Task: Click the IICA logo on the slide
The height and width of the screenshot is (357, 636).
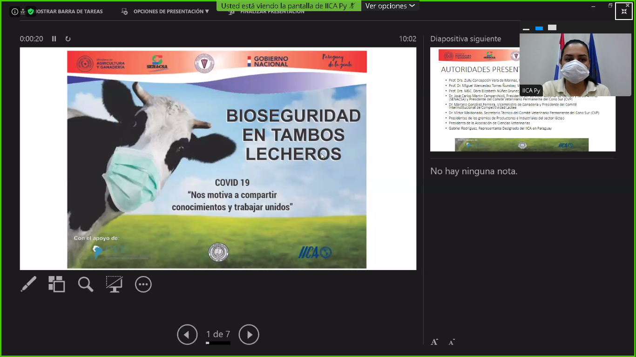Action: (315, 252)
